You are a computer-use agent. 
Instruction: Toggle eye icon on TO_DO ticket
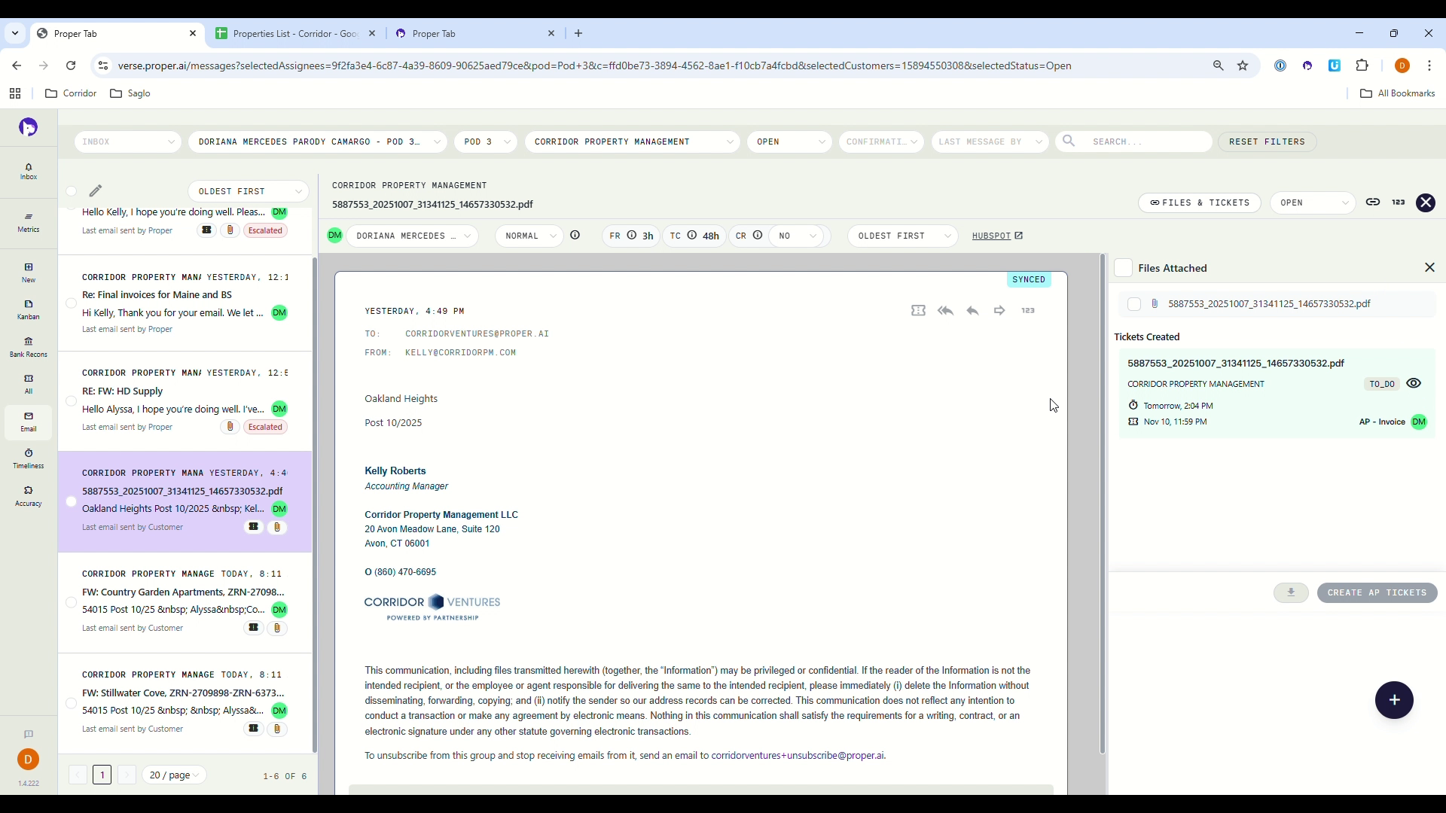click(1414, 384)
